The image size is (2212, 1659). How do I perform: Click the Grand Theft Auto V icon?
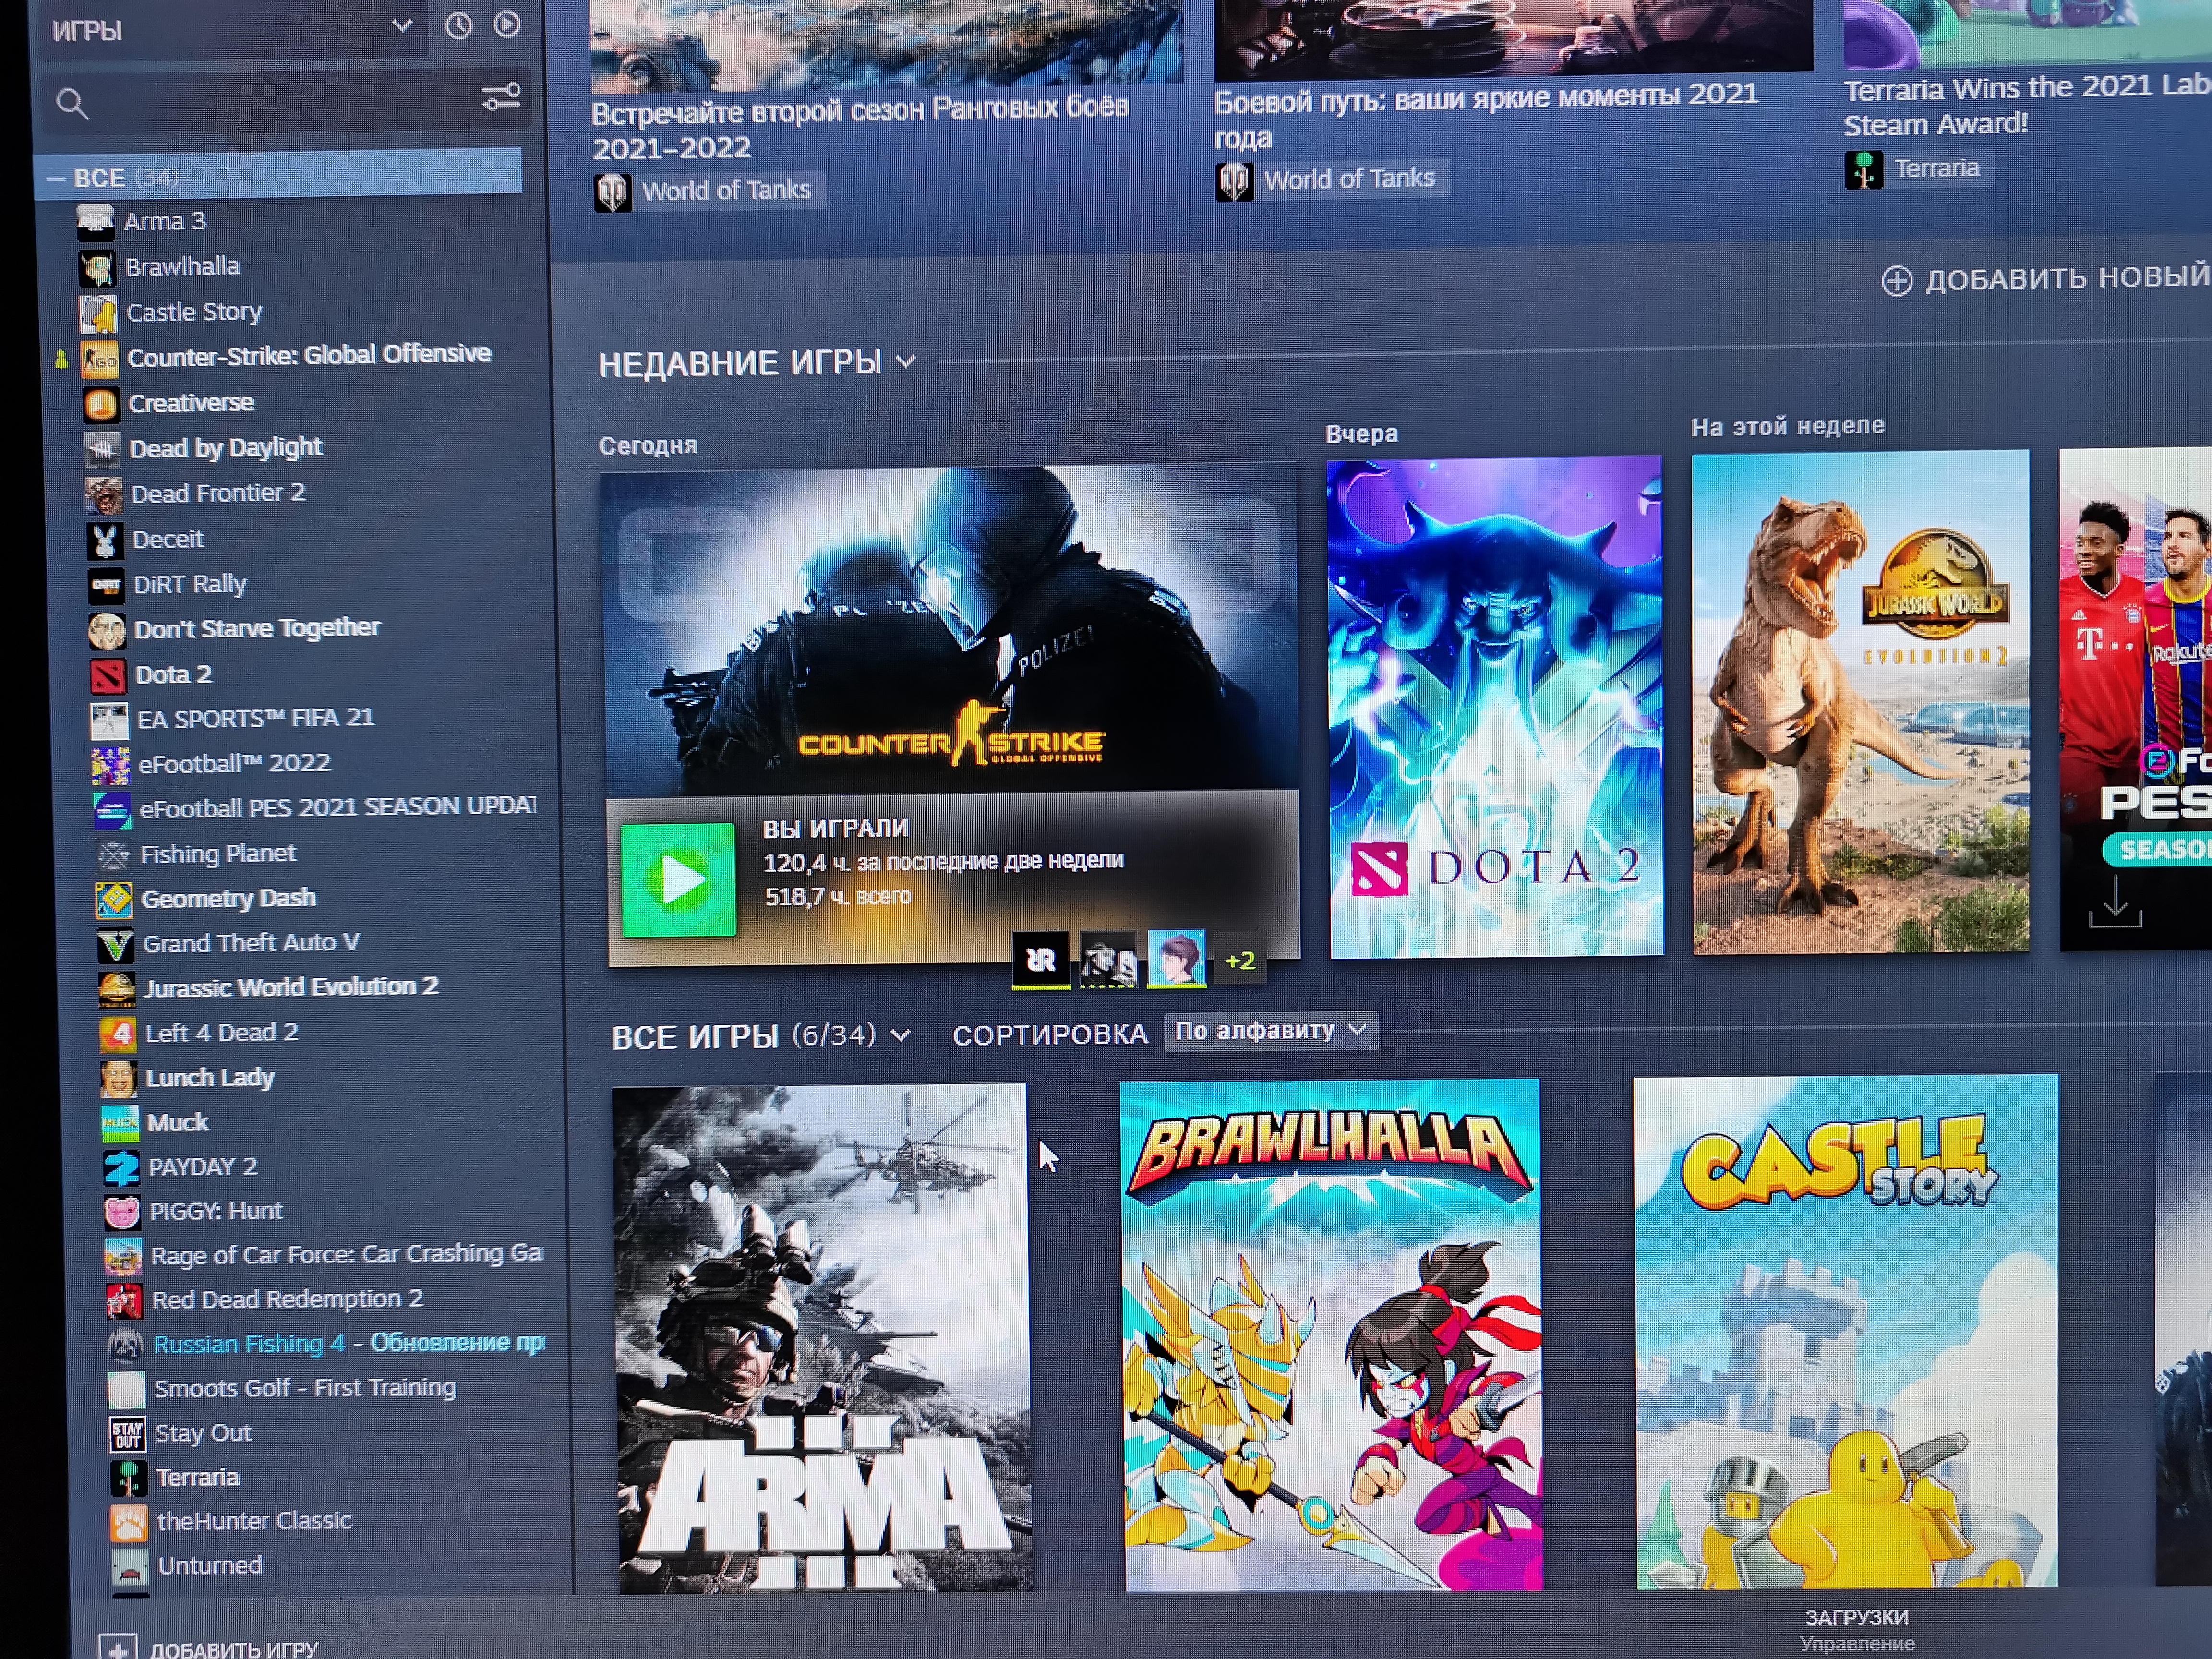pyautogui.click(x=115, y=945)
